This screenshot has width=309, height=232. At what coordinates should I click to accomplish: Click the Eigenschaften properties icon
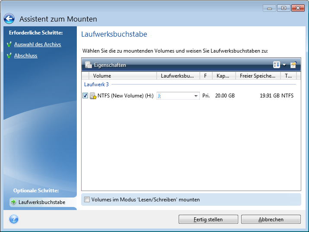click(88, 65)
